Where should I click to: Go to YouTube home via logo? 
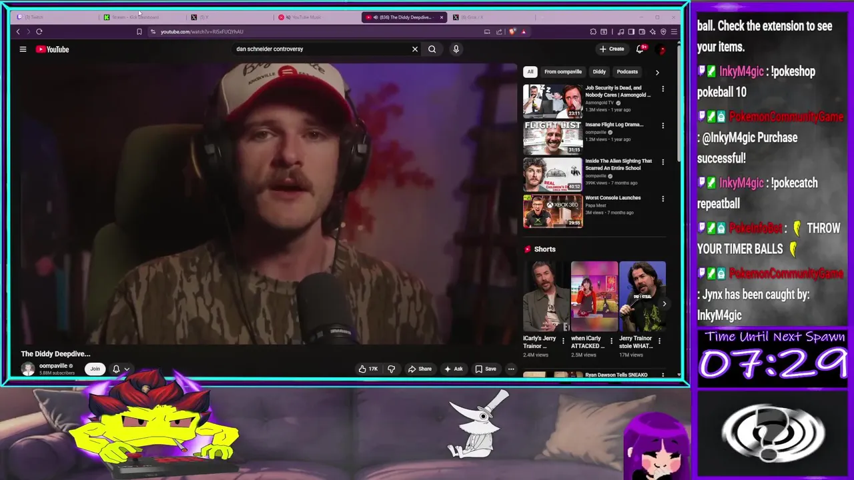tap(53, 49)
